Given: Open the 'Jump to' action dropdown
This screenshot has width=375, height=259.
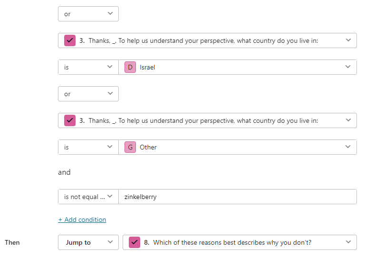Looking at the screenshot, I should 88,242.
